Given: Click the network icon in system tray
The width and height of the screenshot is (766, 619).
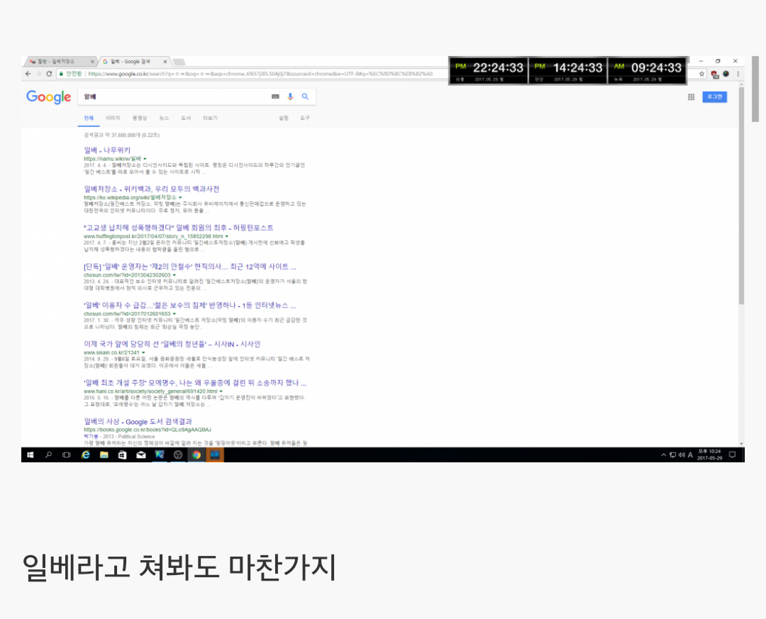Looking at the screenshot, I should pyautogui.click(x=672, y=455).
